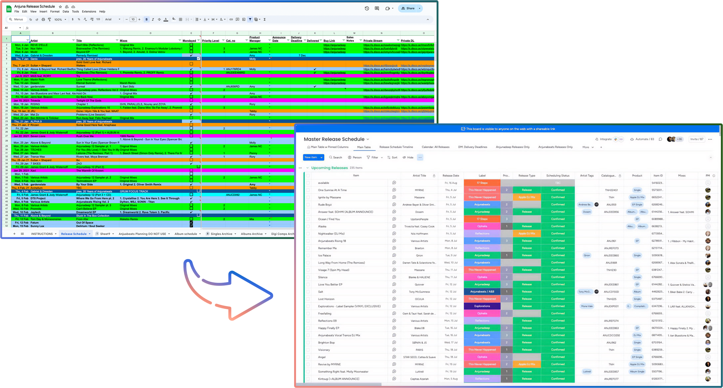
Task: Click the Share button
Action: 407,8
